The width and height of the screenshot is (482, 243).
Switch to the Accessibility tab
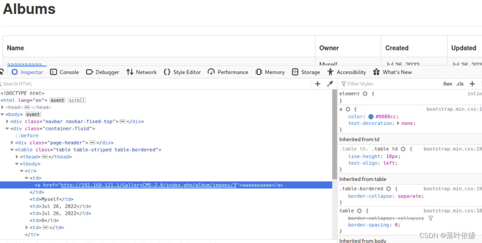(x=347, y=72)
